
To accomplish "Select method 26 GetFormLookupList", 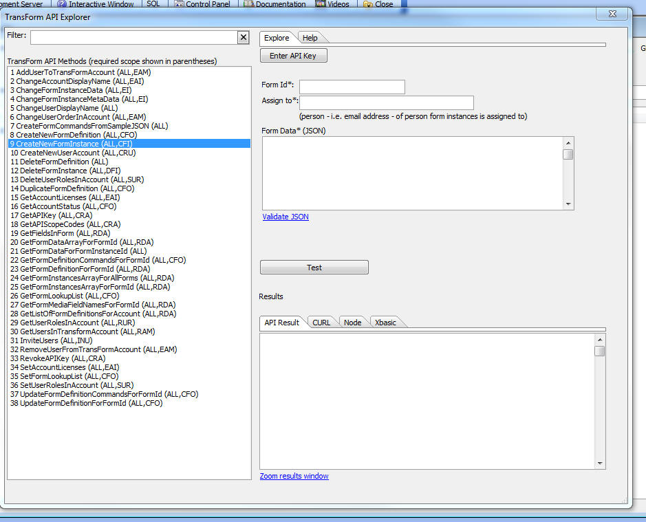I will click(129, 296).
